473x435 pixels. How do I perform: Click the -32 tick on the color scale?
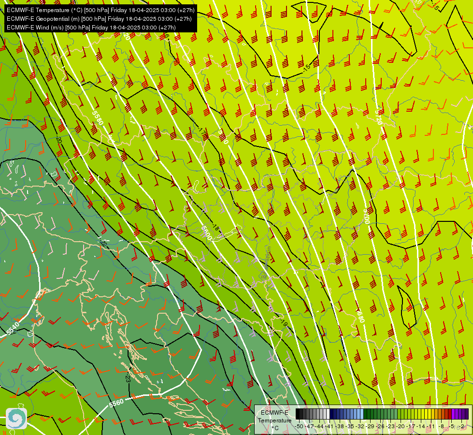pos(360,426)
